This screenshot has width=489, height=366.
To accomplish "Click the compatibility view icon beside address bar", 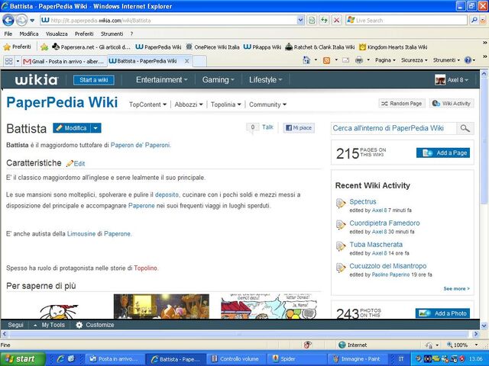I will tap(312, 21).
